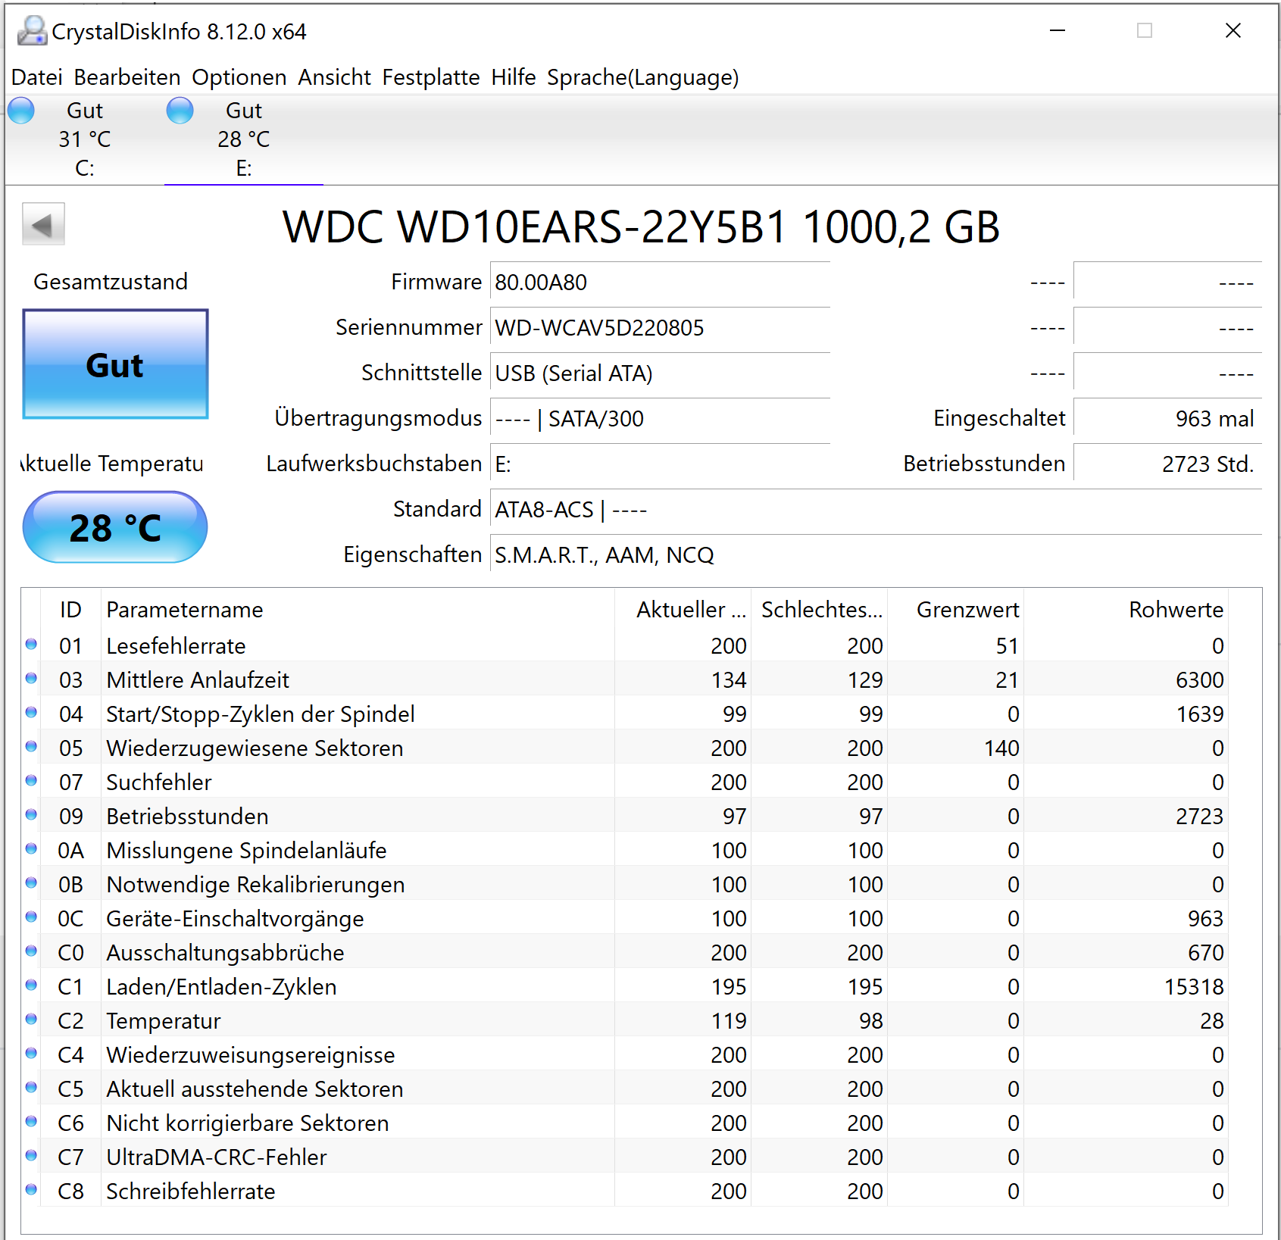Click raw value 670 of Ausschaltungsabbrüche
Screen dimensions: 1281x1240
pyautogui.click(x=1206, y=953)
